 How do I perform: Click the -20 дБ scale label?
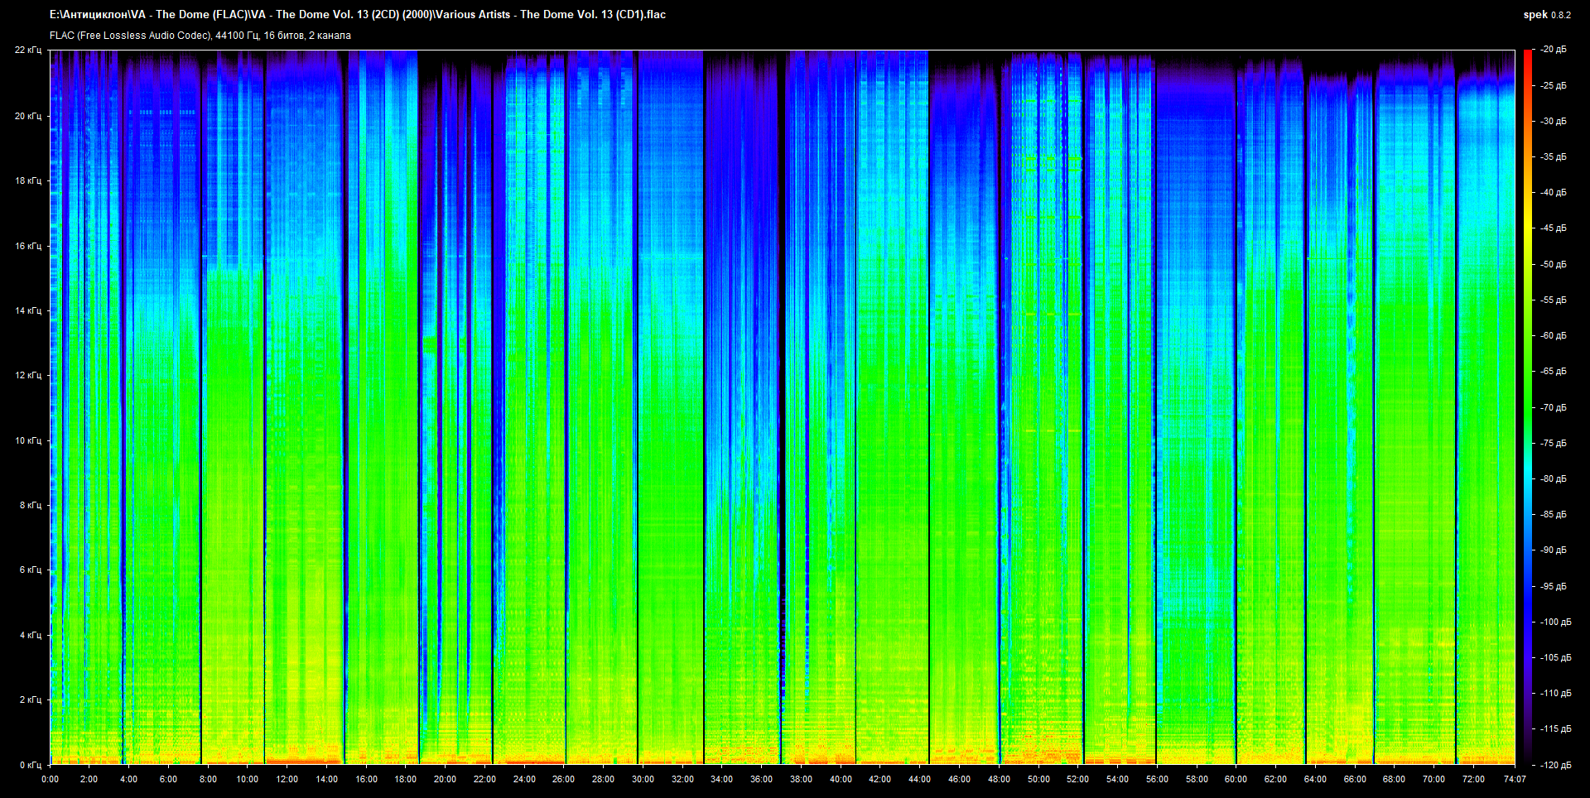(1553, 50)
